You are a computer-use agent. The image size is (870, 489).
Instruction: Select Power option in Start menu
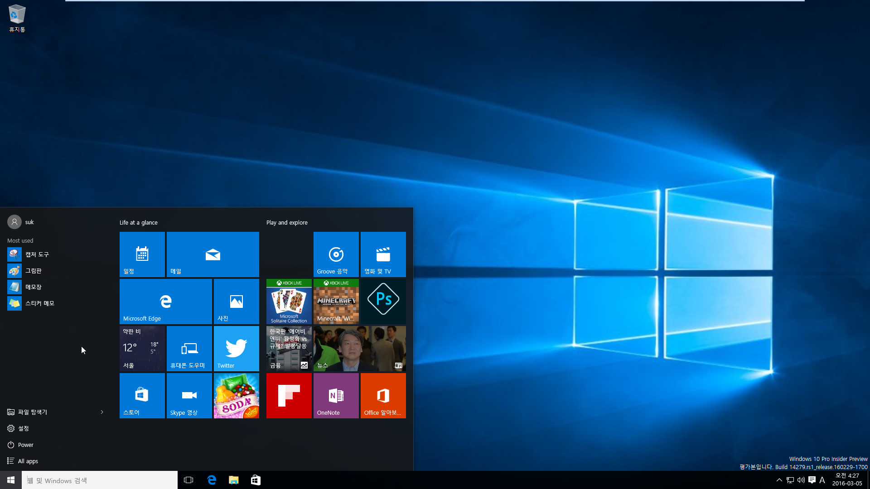click(24, 444)
